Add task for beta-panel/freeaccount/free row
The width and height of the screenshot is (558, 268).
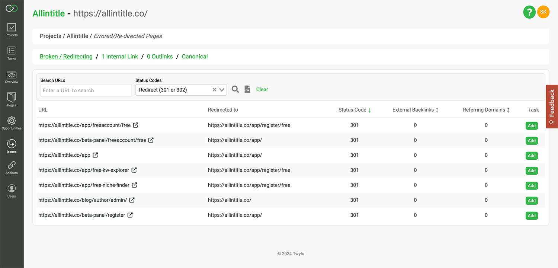[x=532, y=141]
